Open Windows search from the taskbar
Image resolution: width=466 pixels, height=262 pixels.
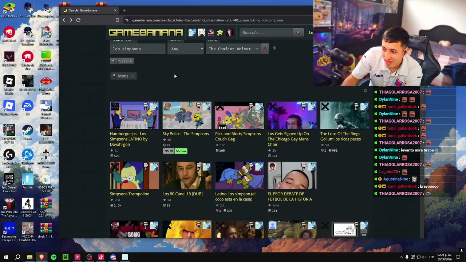[17, 257]
